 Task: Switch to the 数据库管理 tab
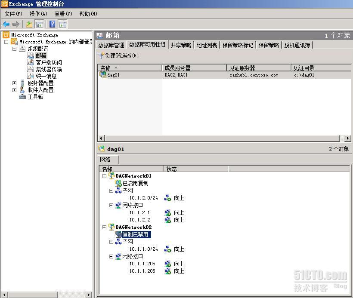coord(111,45)
